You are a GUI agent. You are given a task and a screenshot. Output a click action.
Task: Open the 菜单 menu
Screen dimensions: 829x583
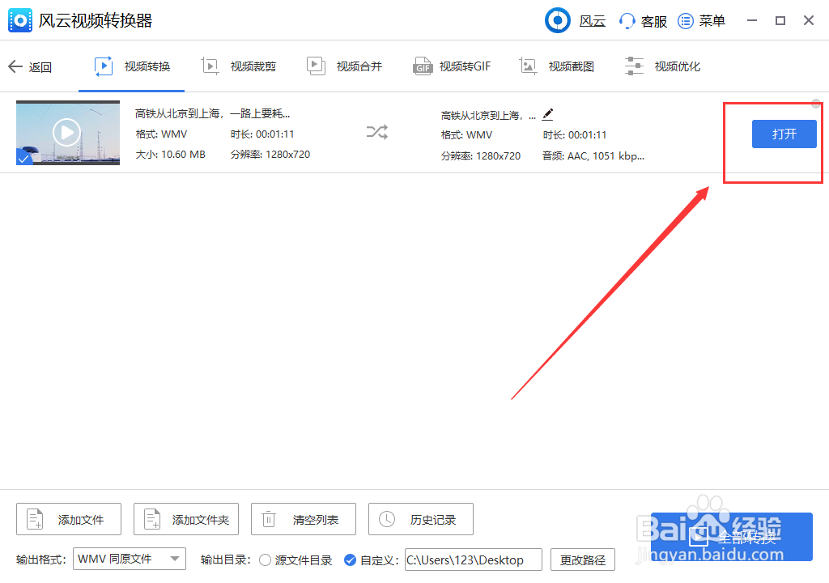[x=701, y=20]
